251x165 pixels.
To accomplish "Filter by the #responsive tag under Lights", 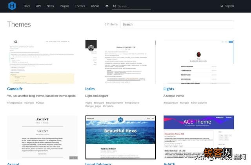I will coord(171,103).
